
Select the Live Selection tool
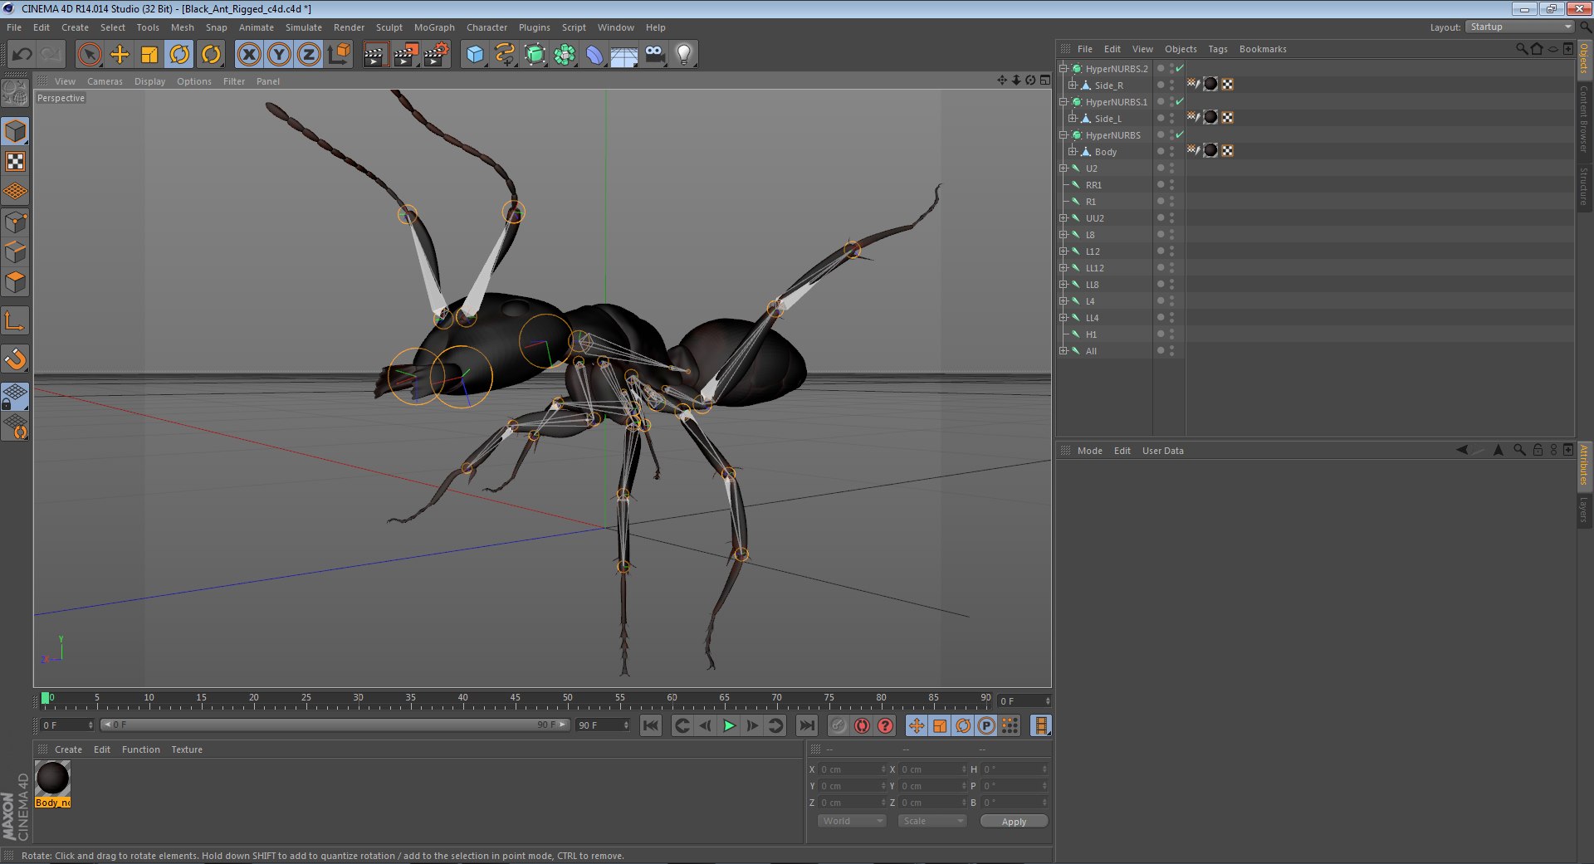pos(89,55)
